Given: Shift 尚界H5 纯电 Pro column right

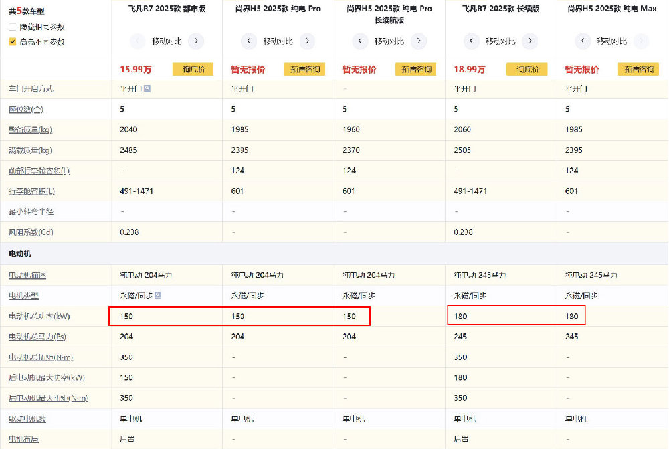Looking at the screenshot, I should click(x=306, y=41).
